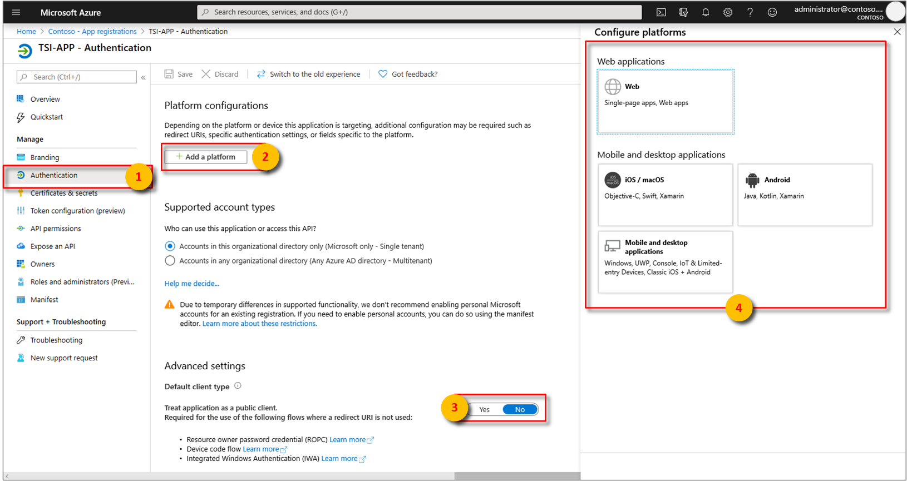Click the Expose an API cloud icon

pyautogui.click(x=21, y=246)
